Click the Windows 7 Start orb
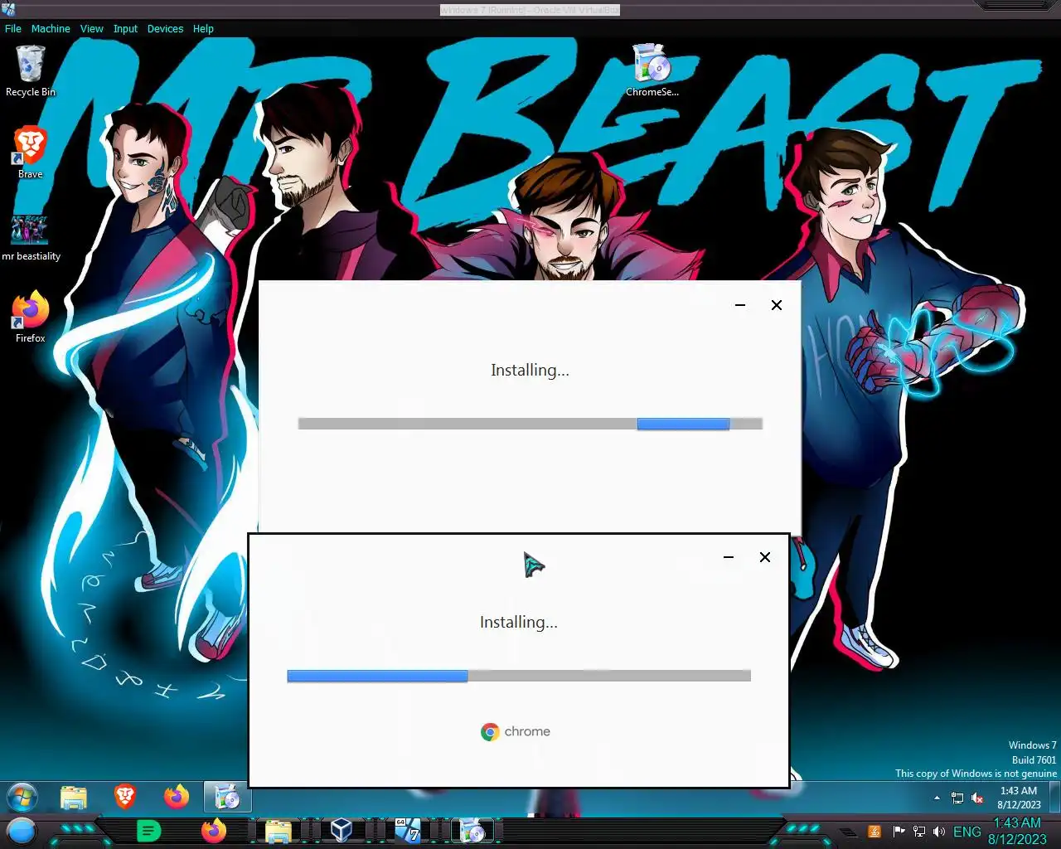 click(22, 798)
